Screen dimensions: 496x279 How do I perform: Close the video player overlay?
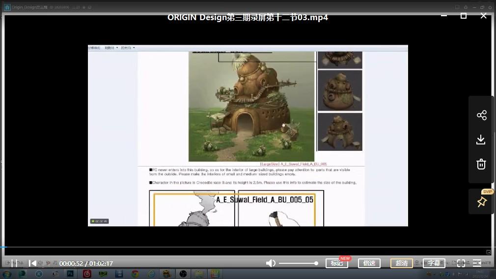click(483, 16)
